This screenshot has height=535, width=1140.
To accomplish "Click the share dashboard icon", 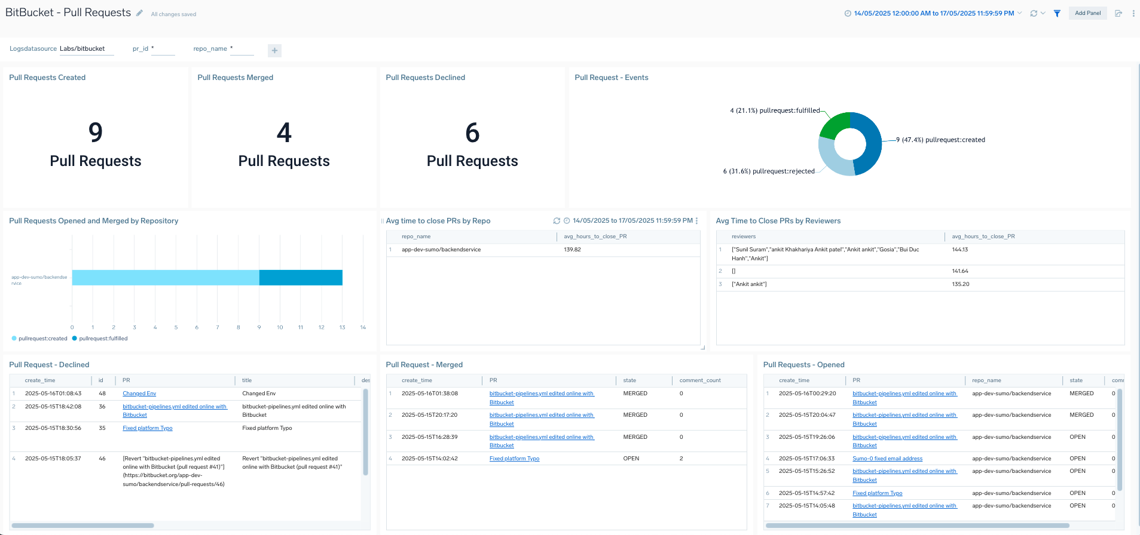I will click(1118, 13).
